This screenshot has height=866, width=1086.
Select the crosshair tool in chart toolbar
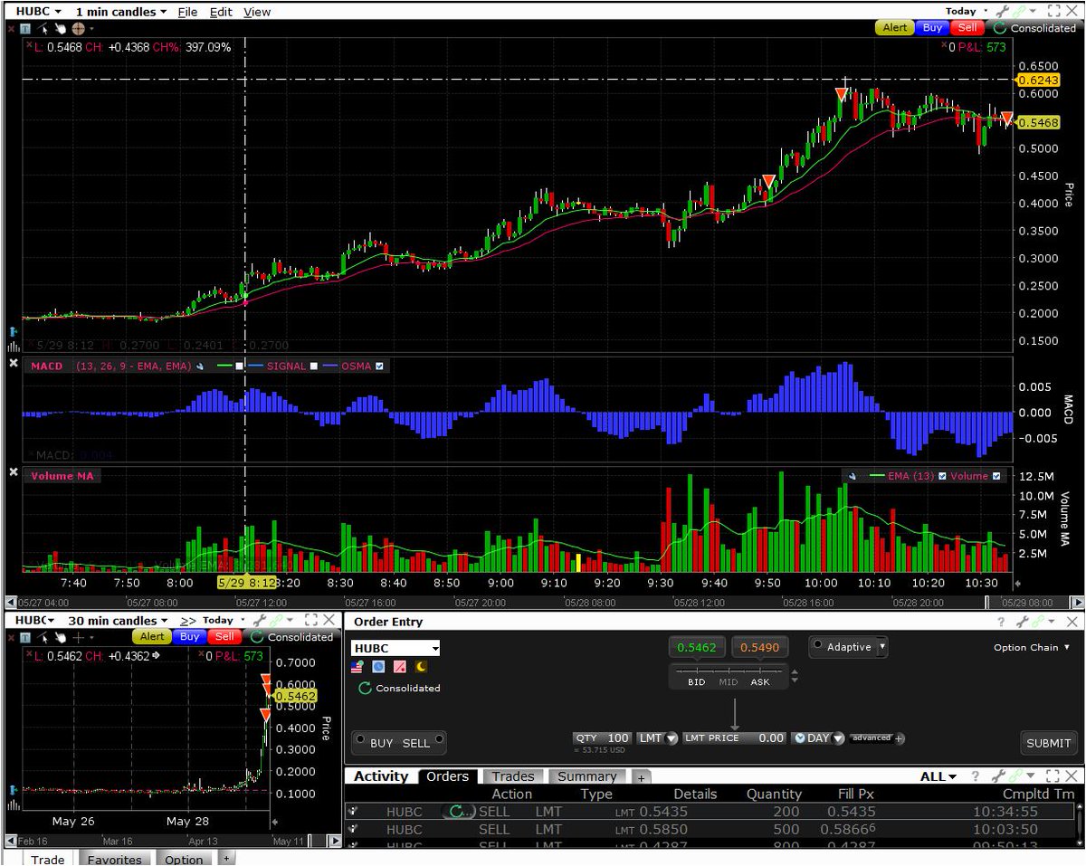click(77, 28)
